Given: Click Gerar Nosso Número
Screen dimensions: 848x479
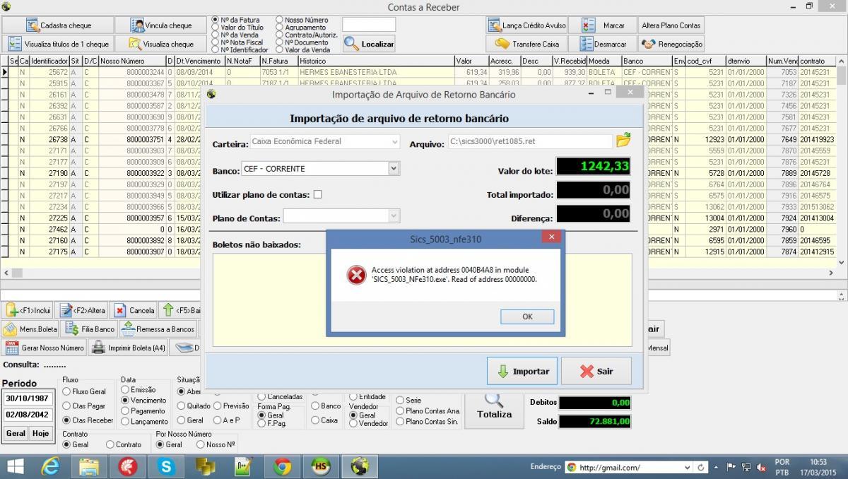Looking at the screenshot, I should [x=45, y=348].
